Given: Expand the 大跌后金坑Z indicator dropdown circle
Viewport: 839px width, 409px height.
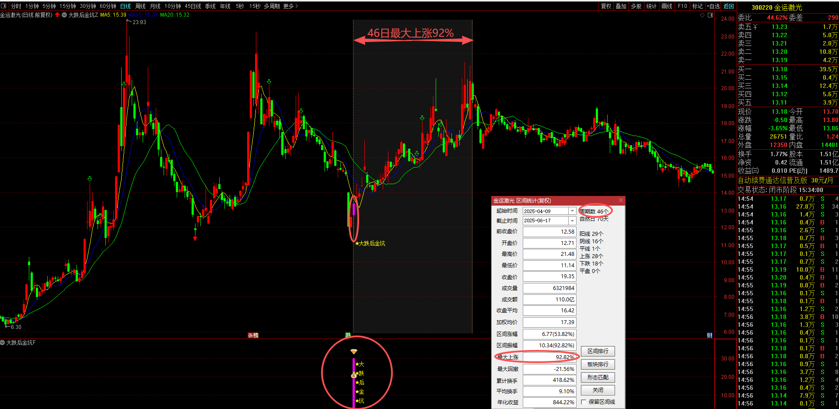Looking at the screenshot, I should tap(64, 15).
